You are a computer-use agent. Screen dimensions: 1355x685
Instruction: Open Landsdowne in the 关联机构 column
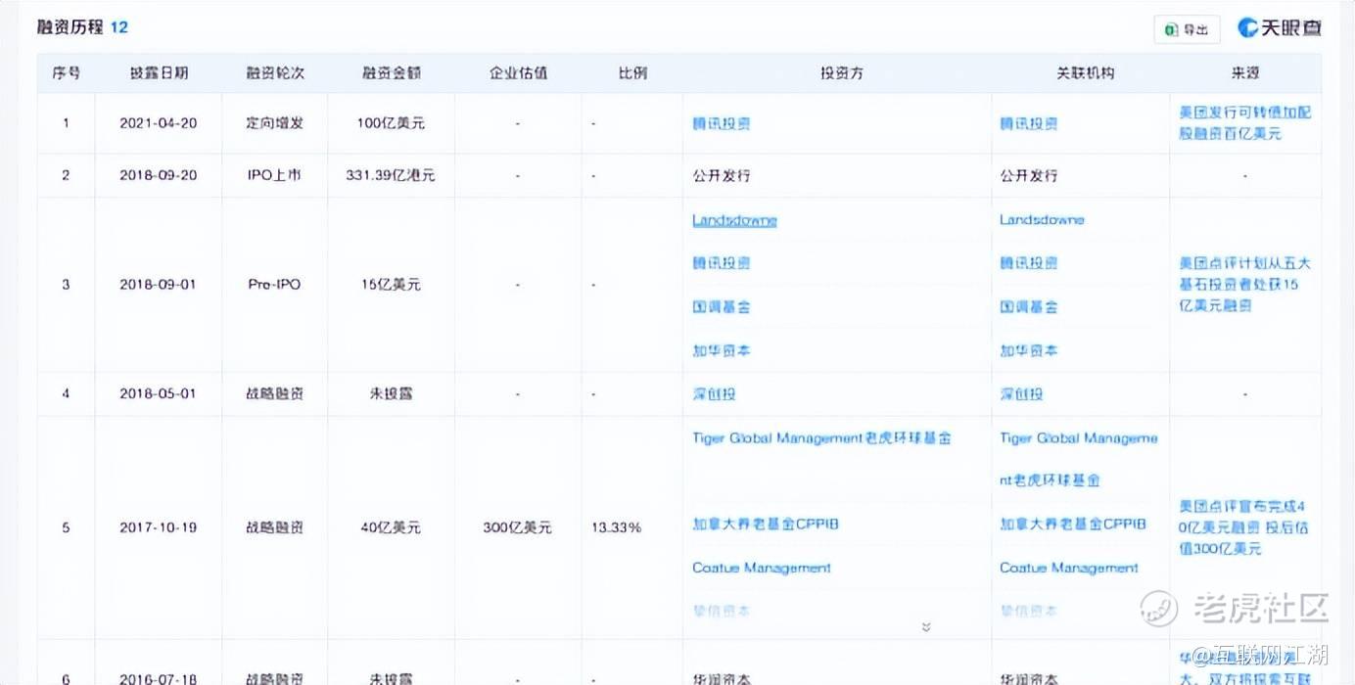point(1042,220)
